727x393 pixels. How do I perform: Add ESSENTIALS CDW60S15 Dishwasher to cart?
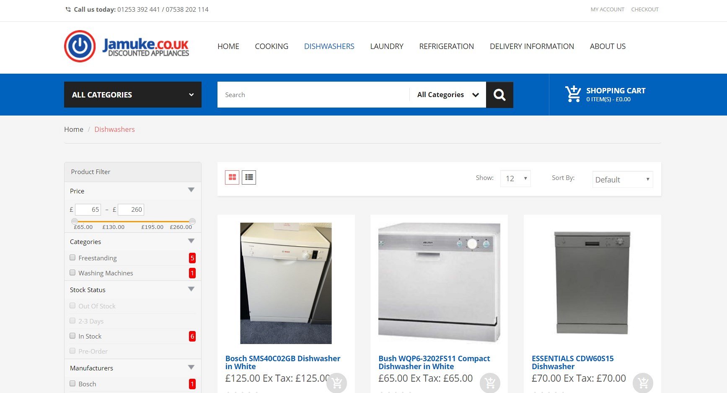pyautogui.click(x=643, y=383)
